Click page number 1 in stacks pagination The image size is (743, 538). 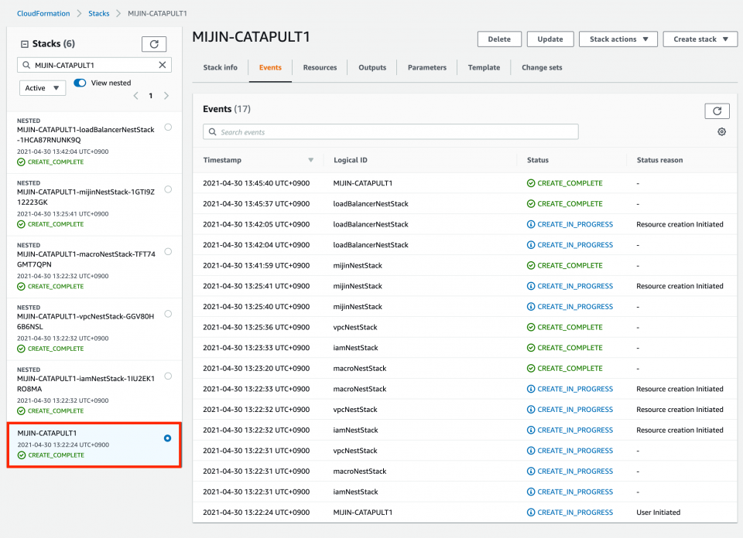pos(151,96)
